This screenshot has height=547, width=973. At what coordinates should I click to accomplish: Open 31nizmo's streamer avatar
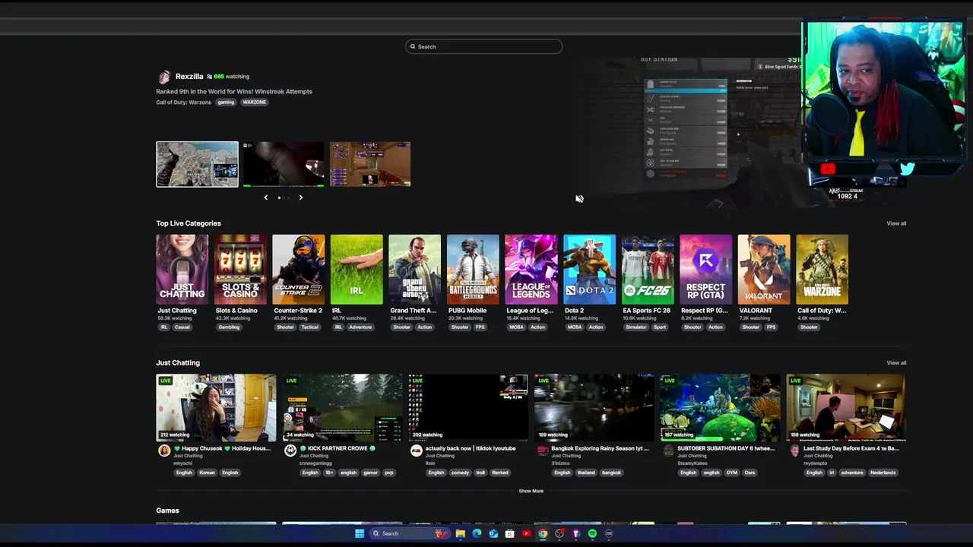[542, 451]
